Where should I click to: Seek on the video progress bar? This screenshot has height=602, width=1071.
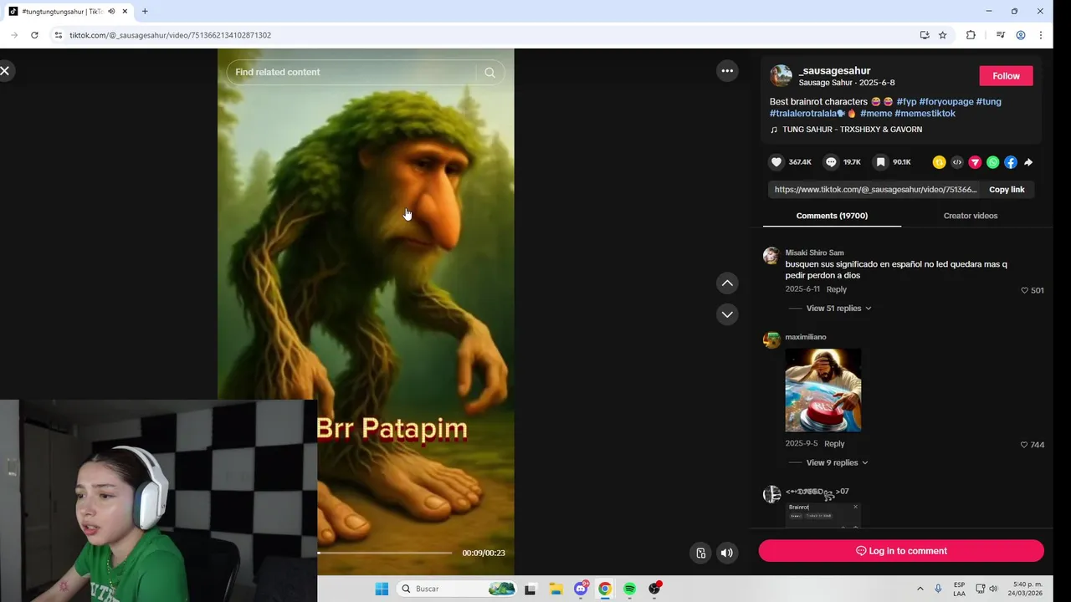click(x=385, y=553)
